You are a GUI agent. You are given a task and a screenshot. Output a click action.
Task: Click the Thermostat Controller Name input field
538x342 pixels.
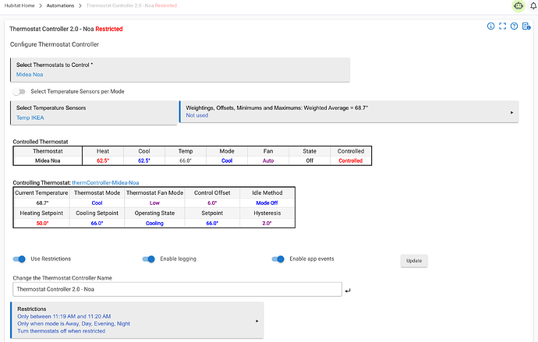[x=178, y=289]
